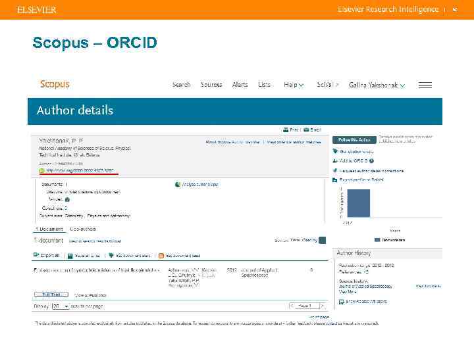Switch to the 1 Document tab
This screenshot has width=474, height=355.
(x=49, y=229)
